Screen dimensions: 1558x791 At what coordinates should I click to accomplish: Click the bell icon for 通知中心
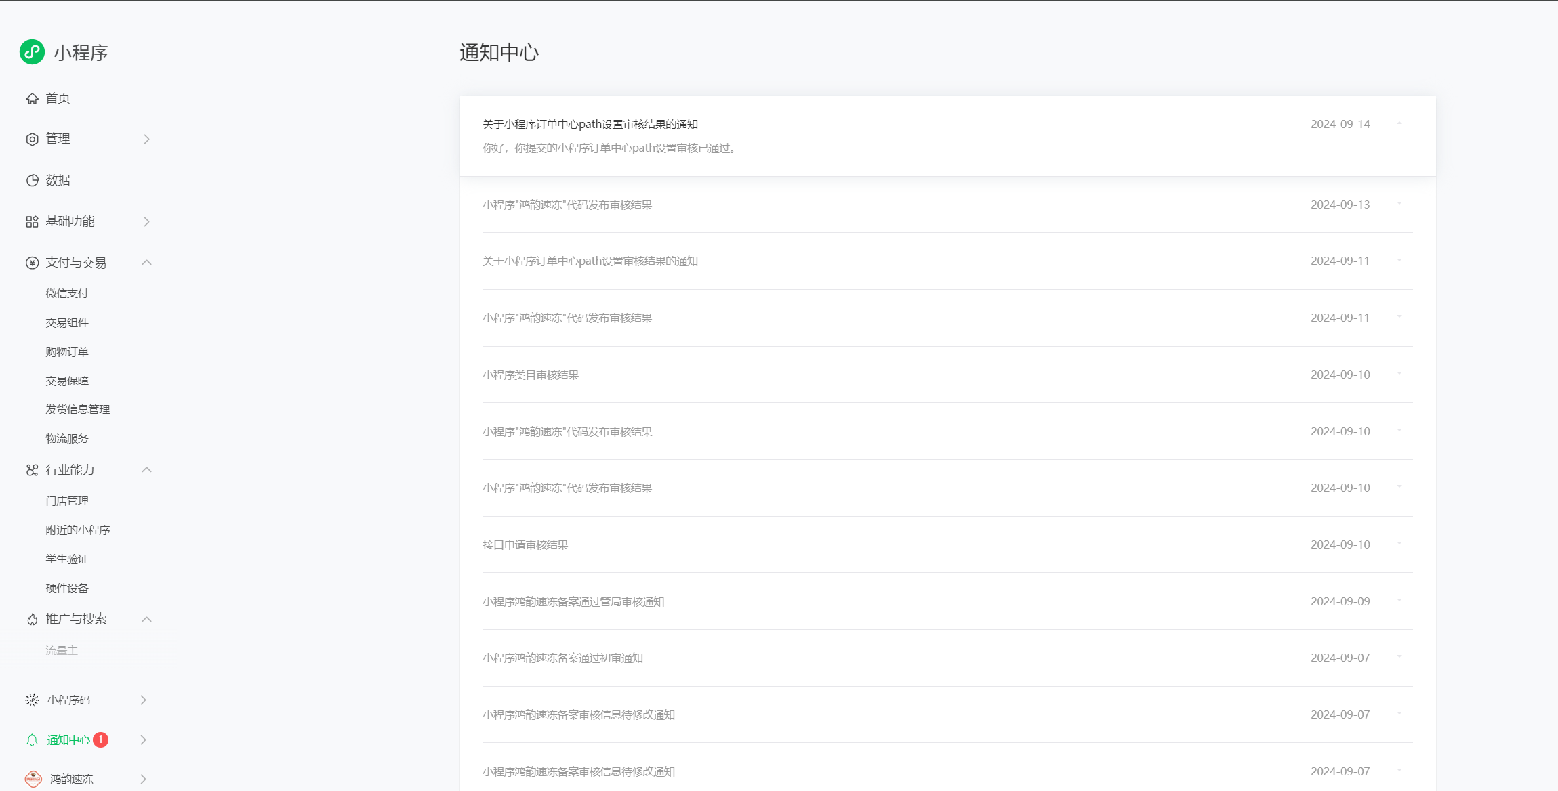pos(32,740)
